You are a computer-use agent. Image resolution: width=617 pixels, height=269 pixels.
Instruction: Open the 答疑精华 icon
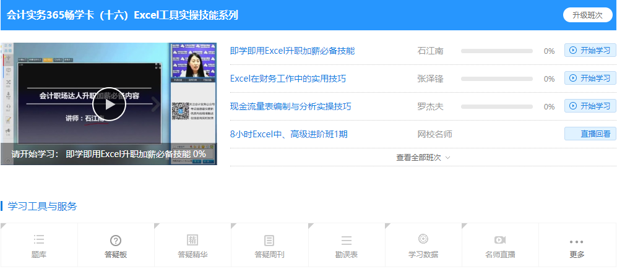(x=192, y=241)
